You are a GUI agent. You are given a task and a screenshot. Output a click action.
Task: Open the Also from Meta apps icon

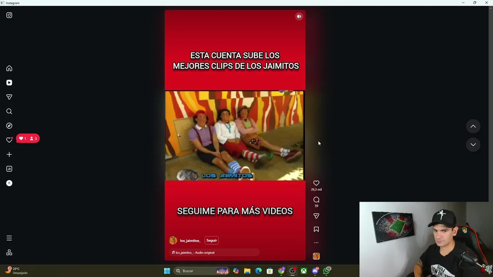pos(9,253)
